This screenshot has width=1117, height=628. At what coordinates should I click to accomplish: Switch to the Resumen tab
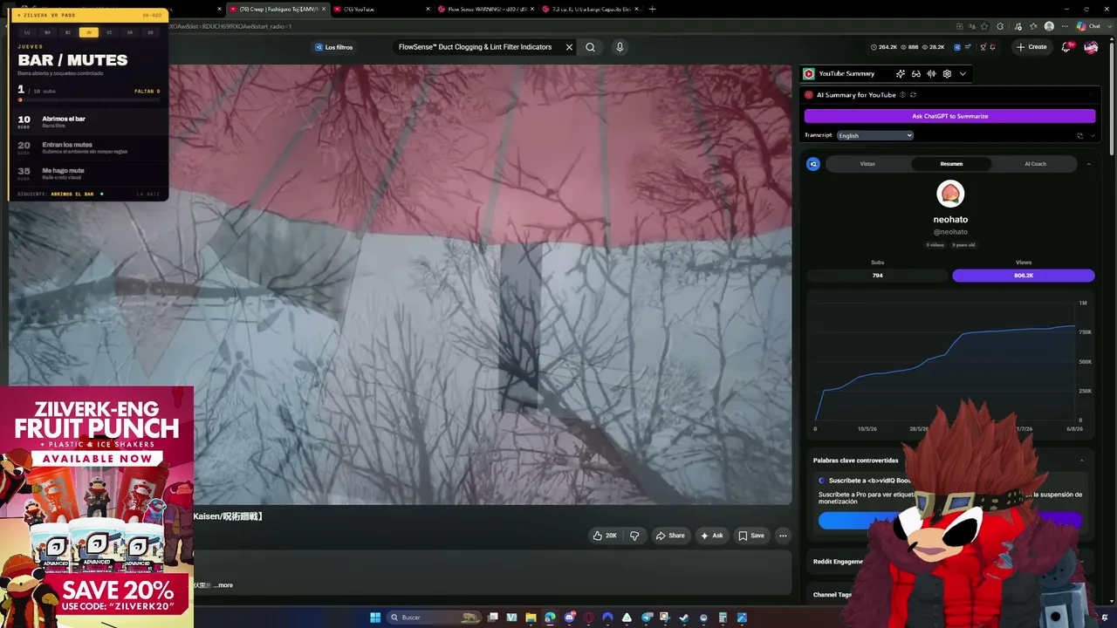pos(951,164)
